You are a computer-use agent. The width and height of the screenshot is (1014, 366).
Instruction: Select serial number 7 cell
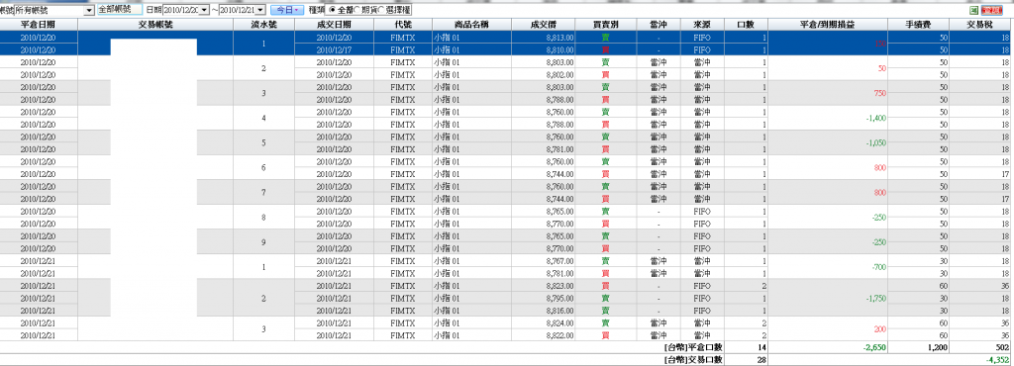tap(263, 192)
